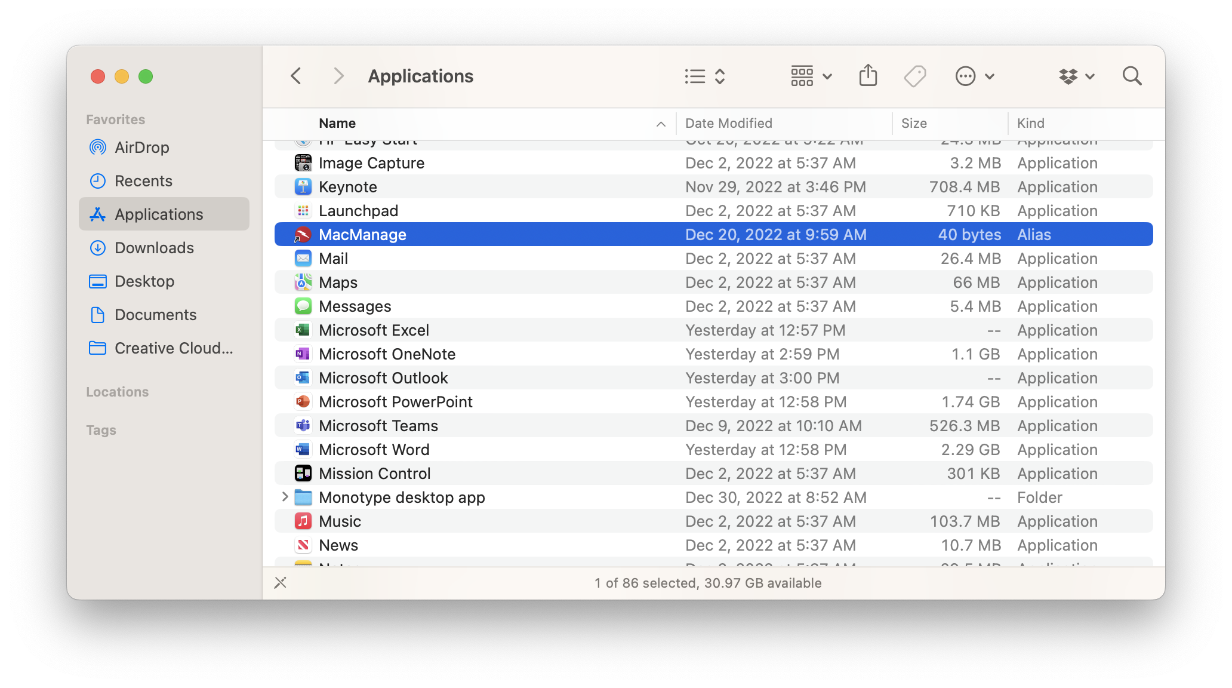
Task: Sort by the Date Modified column
Action: (729, 123)
